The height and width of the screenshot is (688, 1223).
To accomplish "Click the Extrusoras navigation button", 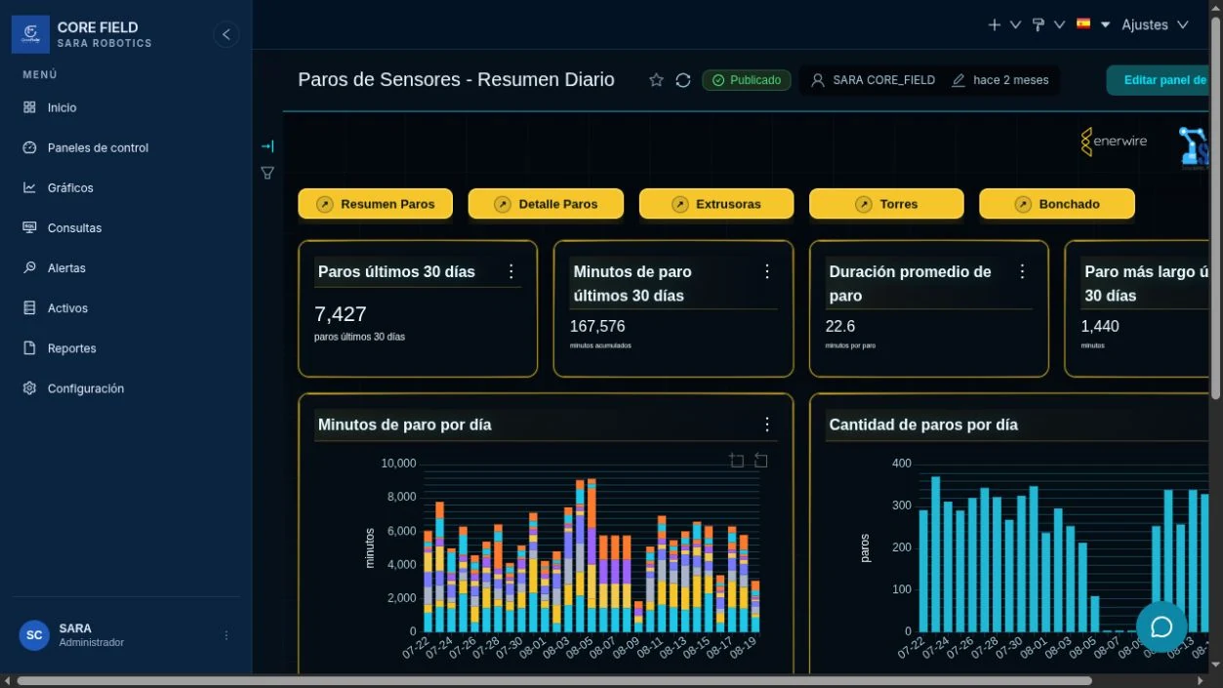I will 715,204.
